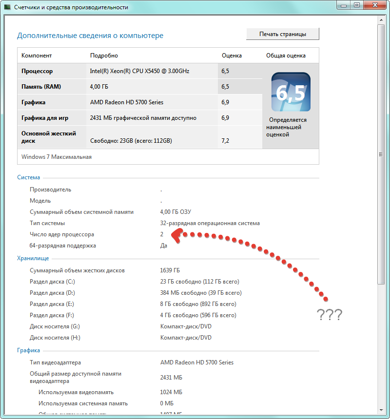Click the Графика component row label

click(34, 102)
